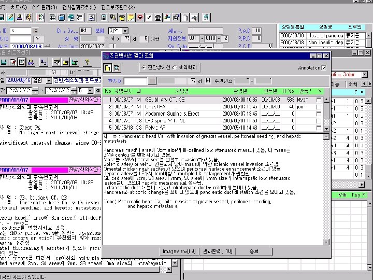Click the scanner device toolbar icon

click(x=92, y=18)
